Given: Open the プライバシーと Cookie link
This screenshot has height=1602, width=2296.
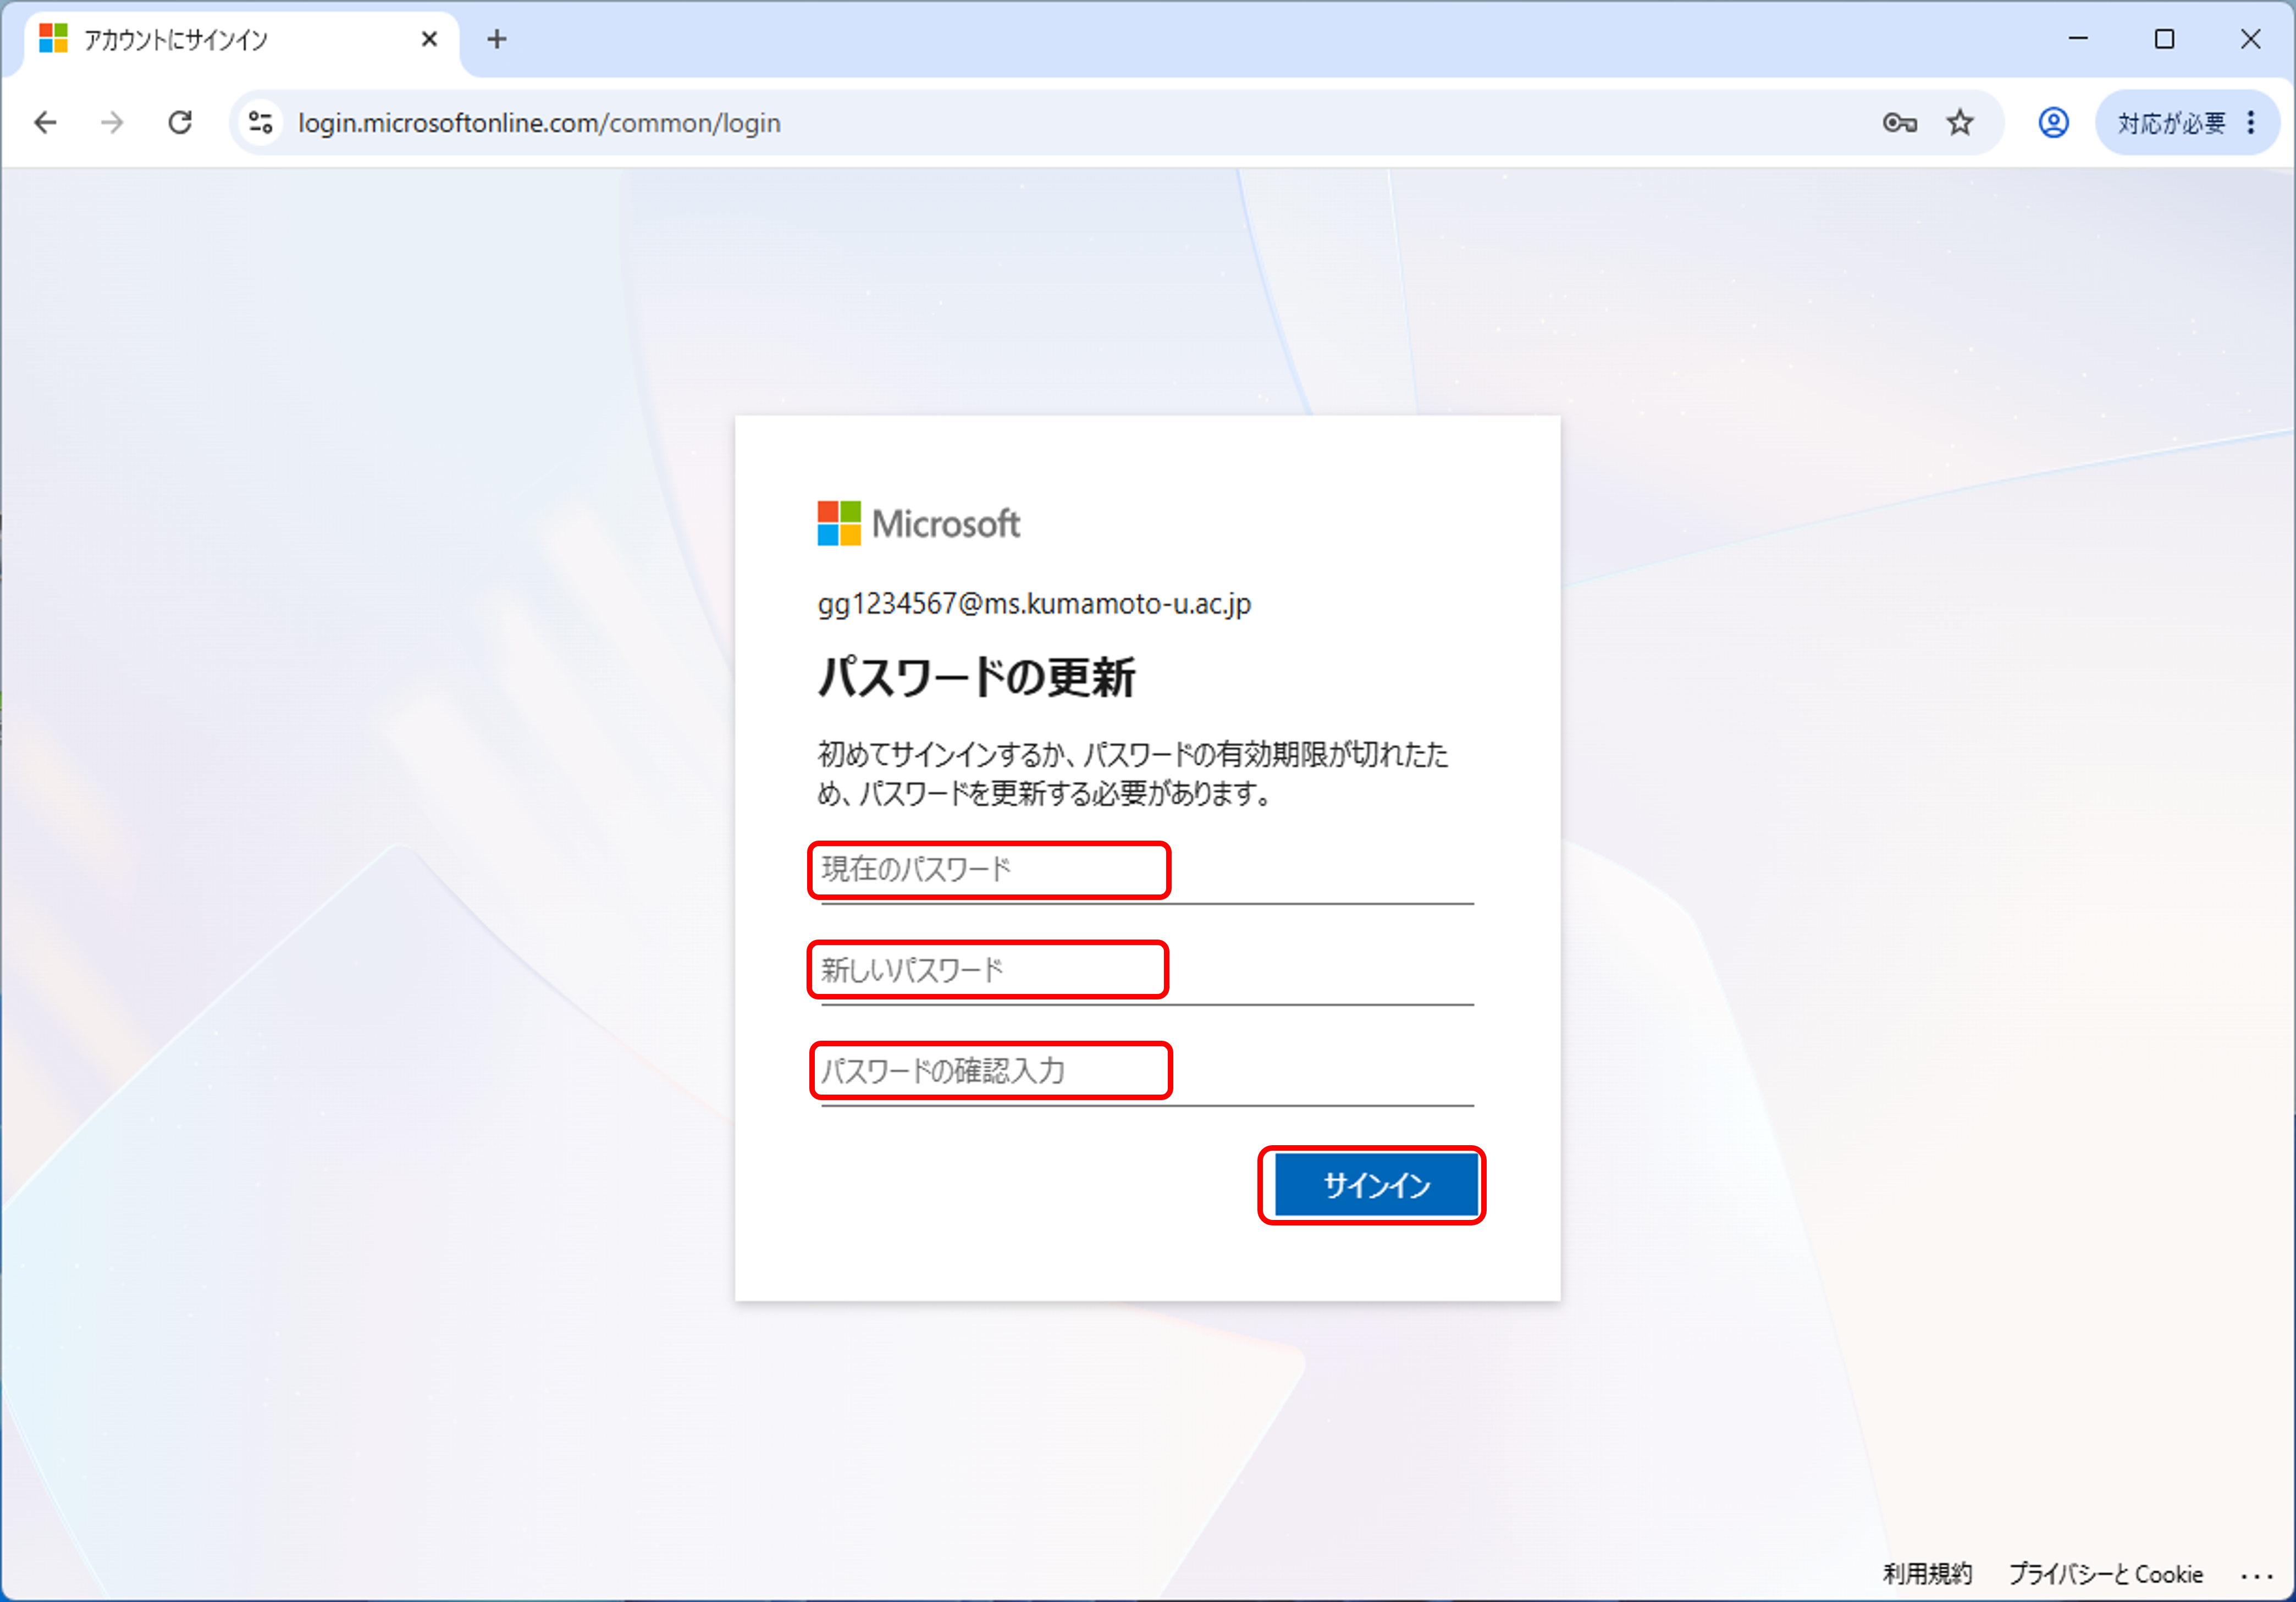Looking at the screenshot, I should 2105,1574.
